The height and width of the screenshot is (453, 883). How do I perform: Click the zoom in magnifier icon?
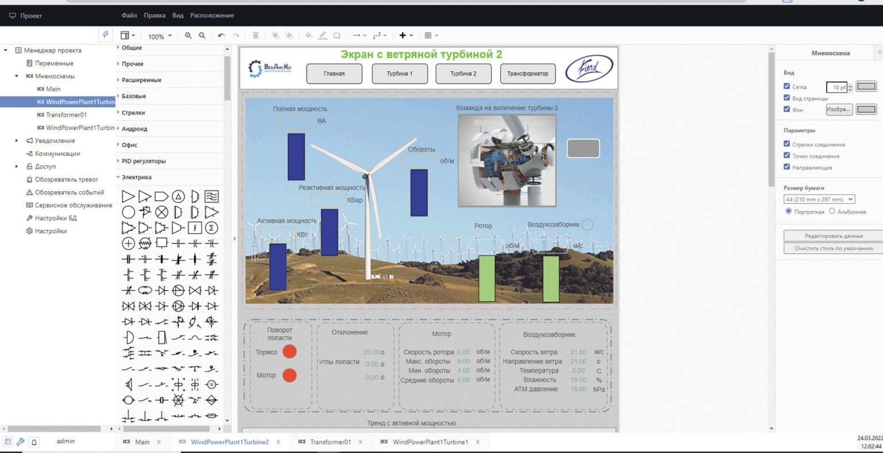click(x=188, y=36)
